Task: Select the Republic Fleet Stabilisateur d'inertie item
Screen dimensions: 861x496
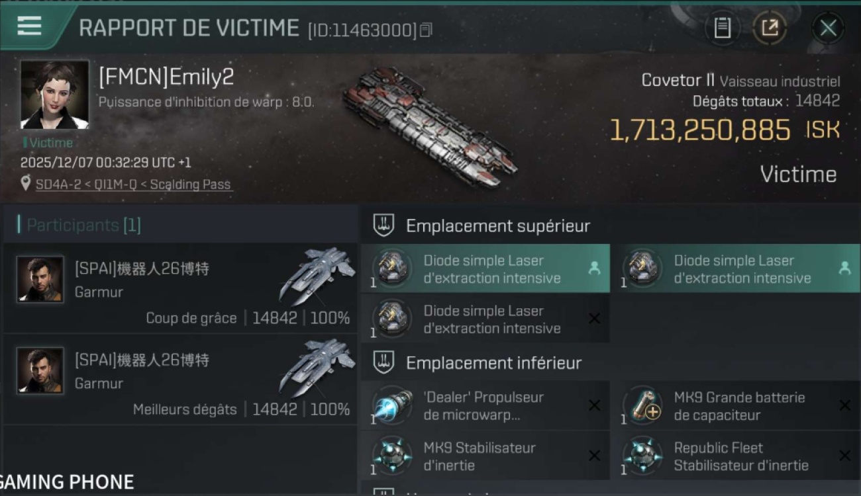Action: click(x=736, y=456)
